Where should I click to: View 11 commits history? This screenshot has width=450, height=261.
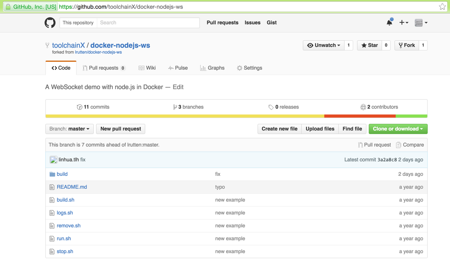[93, 107]
